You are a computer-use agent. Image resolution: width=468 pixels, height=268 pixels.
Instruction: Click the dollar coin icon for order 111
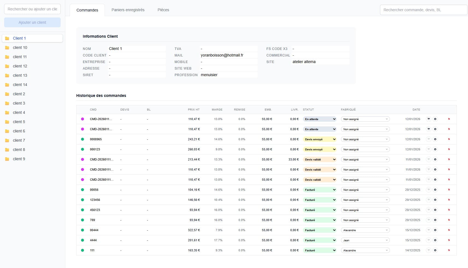tap(435, 250)
